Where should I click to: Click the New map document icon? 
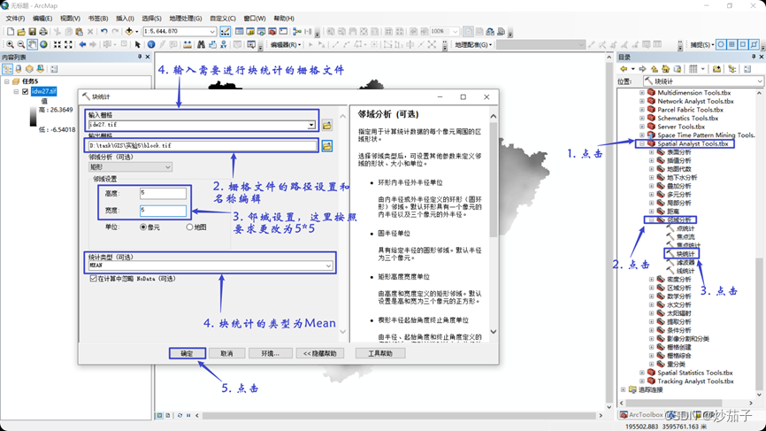click(11, 32)
